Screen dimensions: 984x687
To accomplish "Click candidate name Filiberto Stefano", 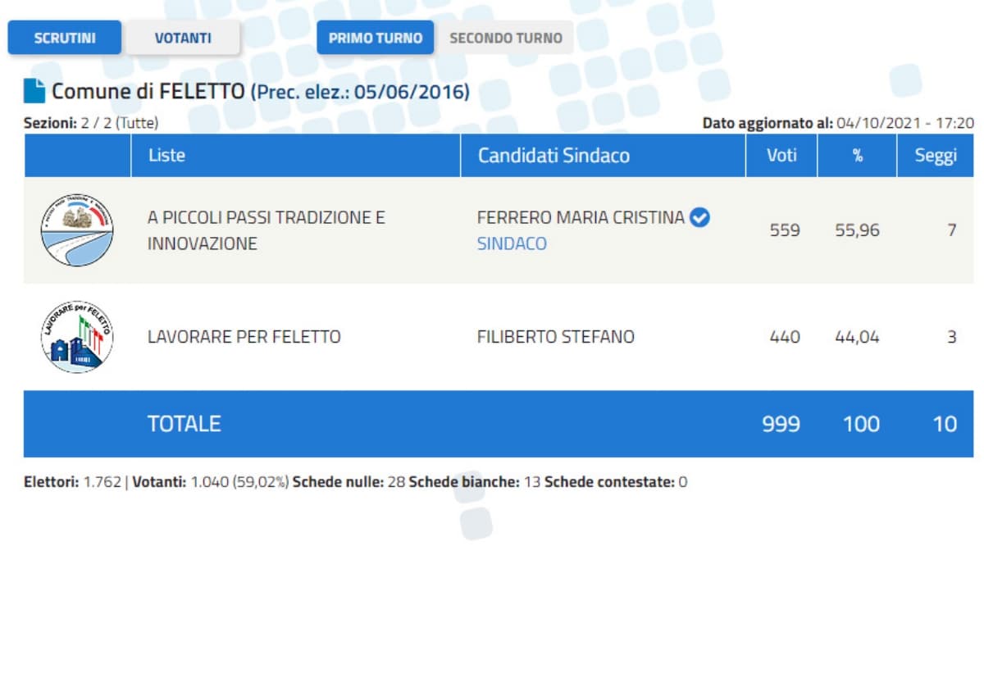I will click(555, 337).
